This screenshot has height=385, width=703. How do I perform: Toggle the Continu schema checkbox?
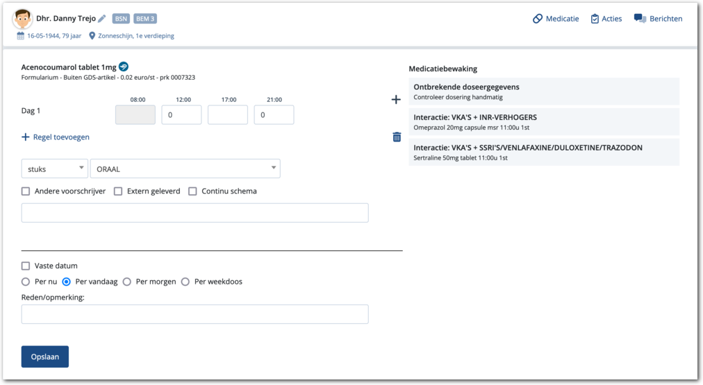pyautogui.click(x=192, y=191)
